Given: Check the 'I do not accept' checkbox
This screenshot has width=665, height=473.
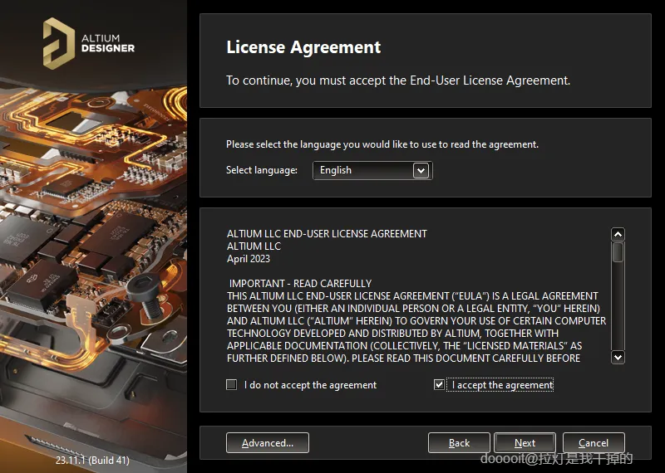Looking at the screenshot, I should (232, 384).
